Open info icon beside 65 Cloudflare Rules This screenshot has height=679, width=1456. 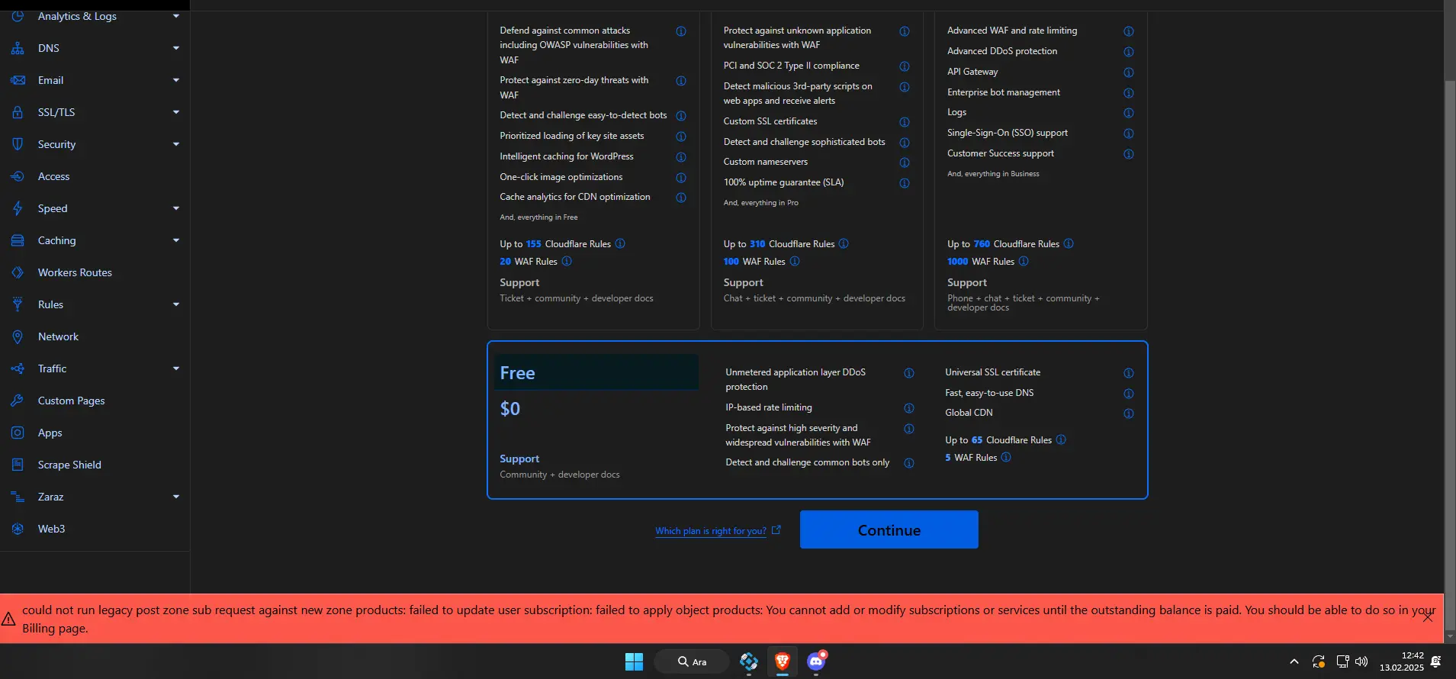point(1061,439)
